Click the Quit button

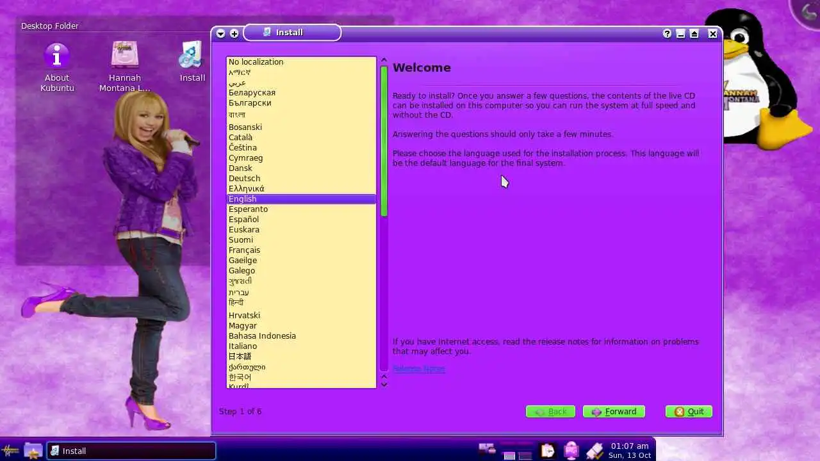click(689, 412)
